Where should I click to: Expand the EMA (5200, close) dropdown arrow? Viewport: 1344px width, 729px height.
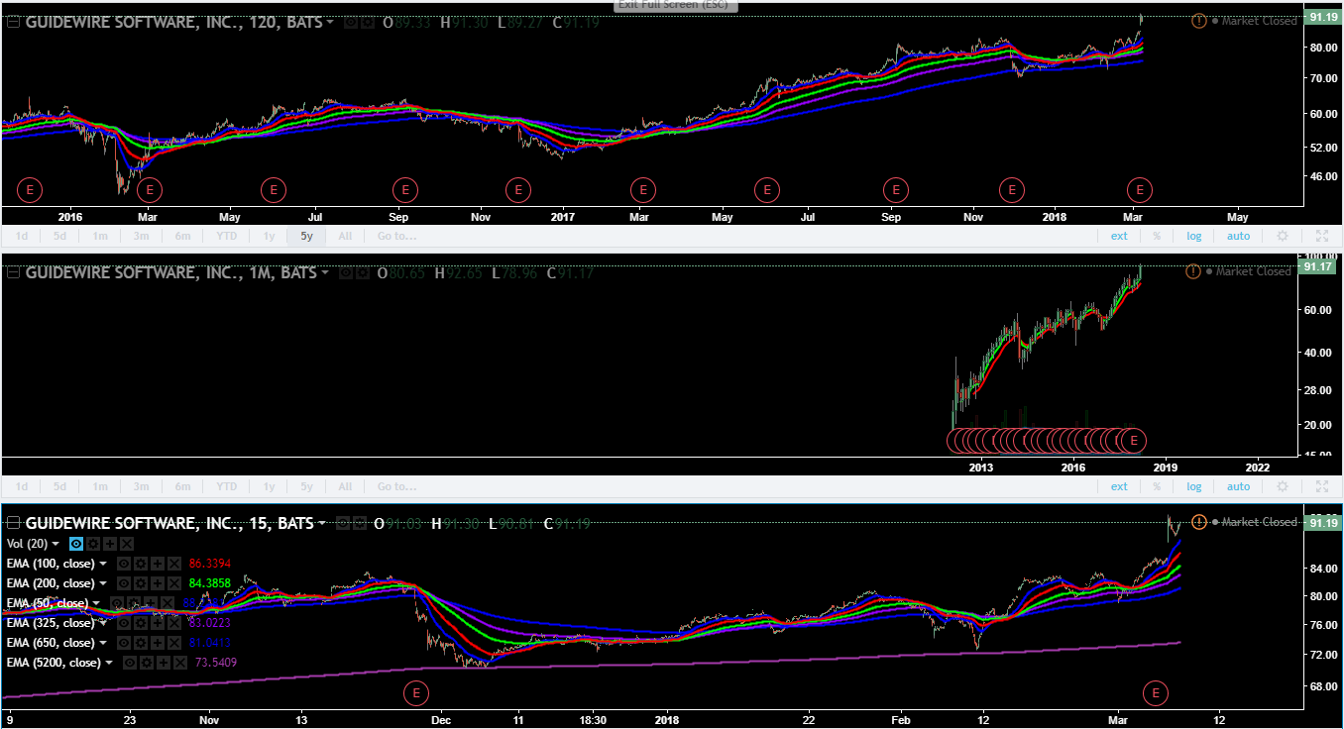point(109,663)
